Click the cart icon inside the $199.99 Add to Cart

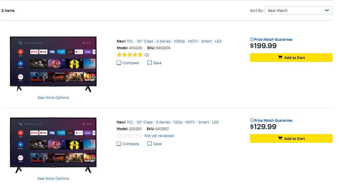click(x=280, y=57)
